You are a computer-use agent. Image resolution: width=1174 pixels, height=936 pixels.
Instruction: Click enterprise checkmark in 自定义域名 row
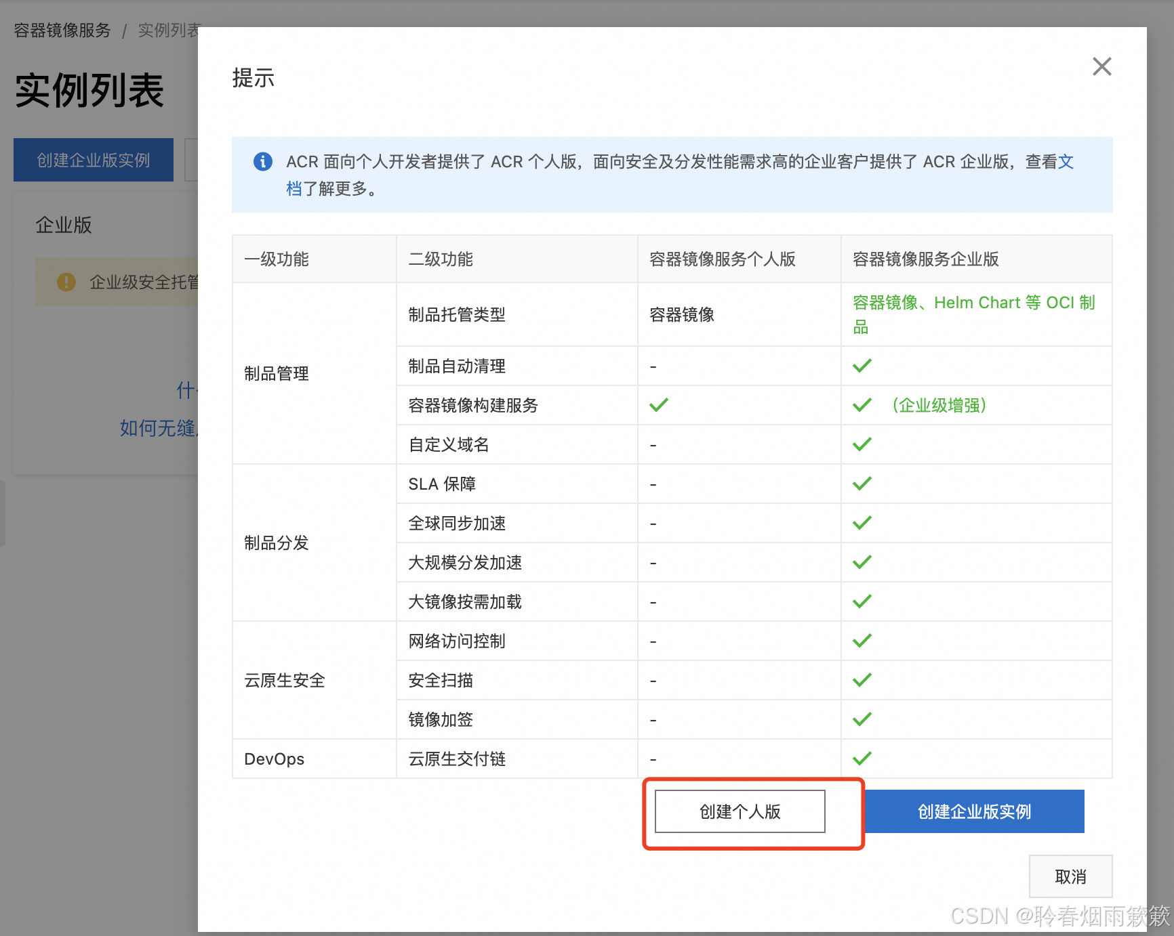tap(862, 444)
